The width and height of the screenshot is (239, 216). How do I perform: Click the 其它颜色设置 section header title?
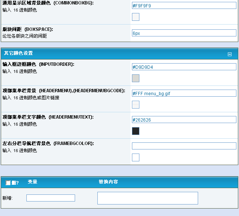click(x=19, y=54)
